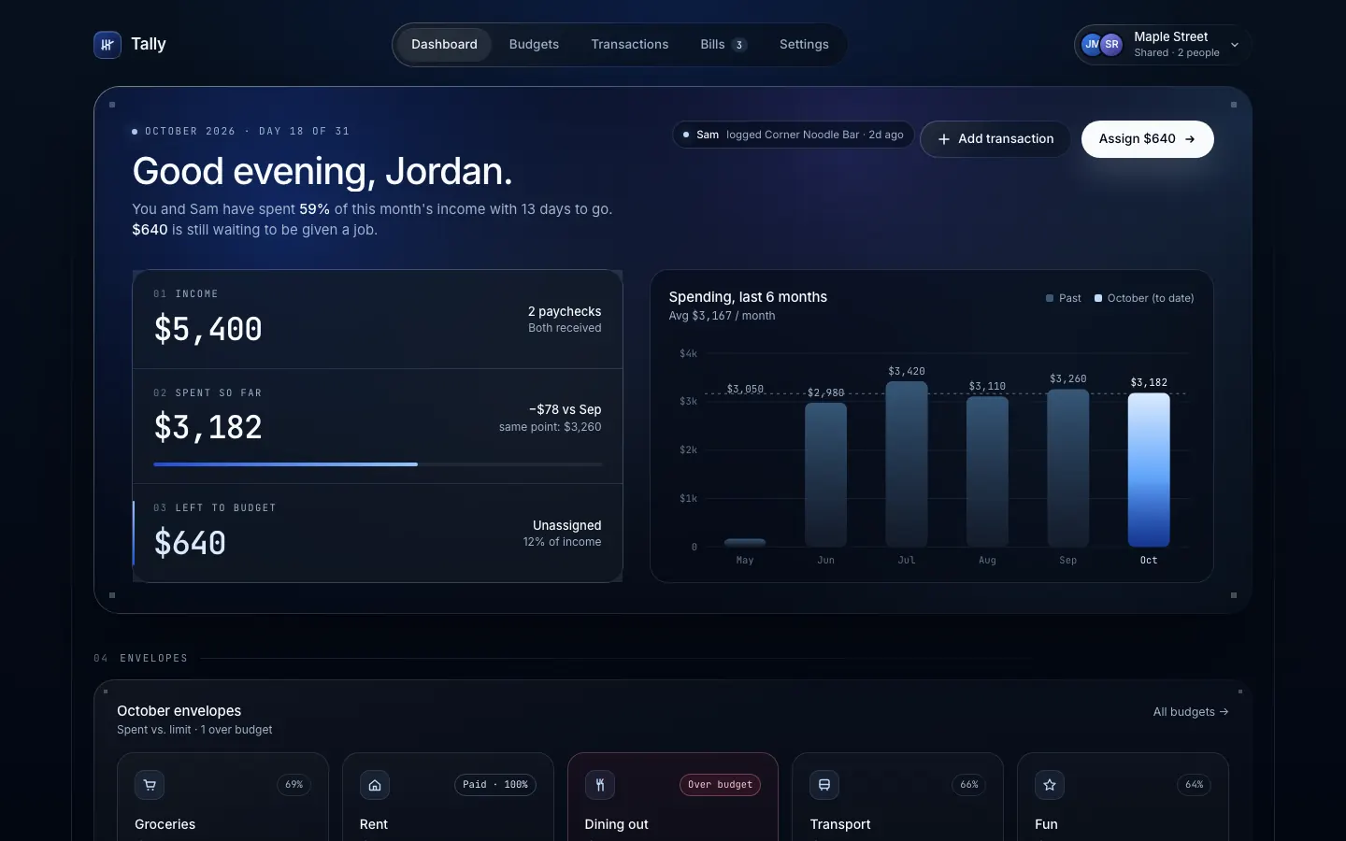
Task: Click the Rent house icon
Action: click(375, 785)
